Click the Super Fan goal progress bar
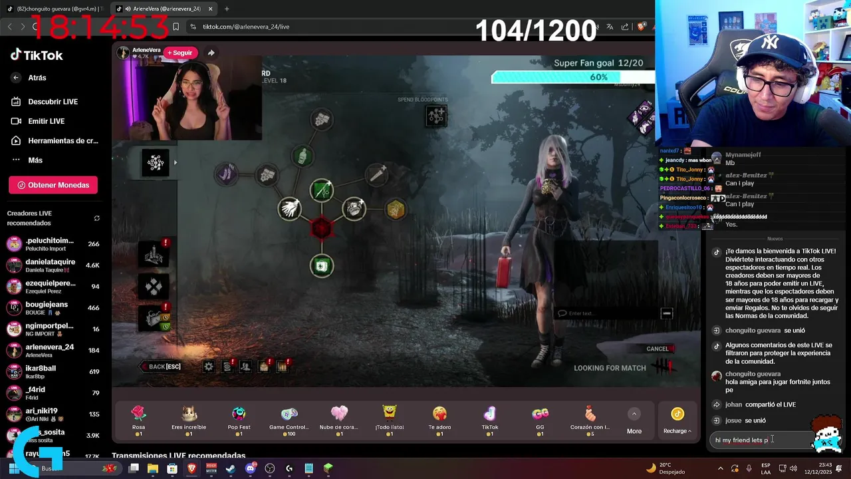851x479 pixels. tap(572, 77)
